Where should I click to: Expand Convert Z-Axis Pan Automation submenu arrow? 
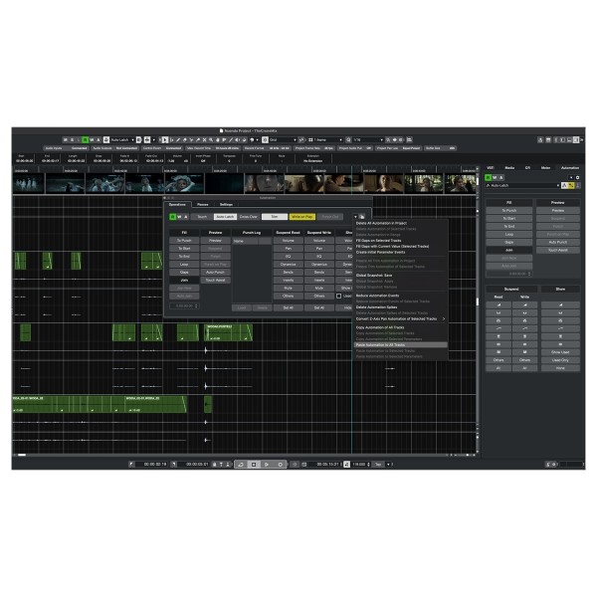444,318
